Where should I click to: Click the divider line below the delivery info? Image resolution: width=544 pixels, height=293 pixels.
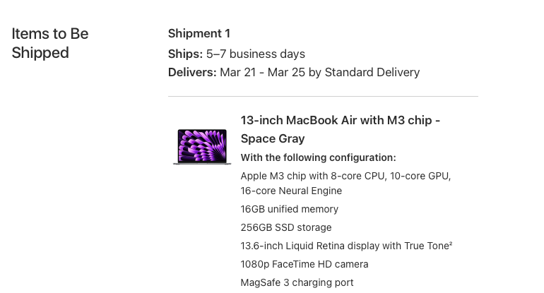[x=323, y=96]
